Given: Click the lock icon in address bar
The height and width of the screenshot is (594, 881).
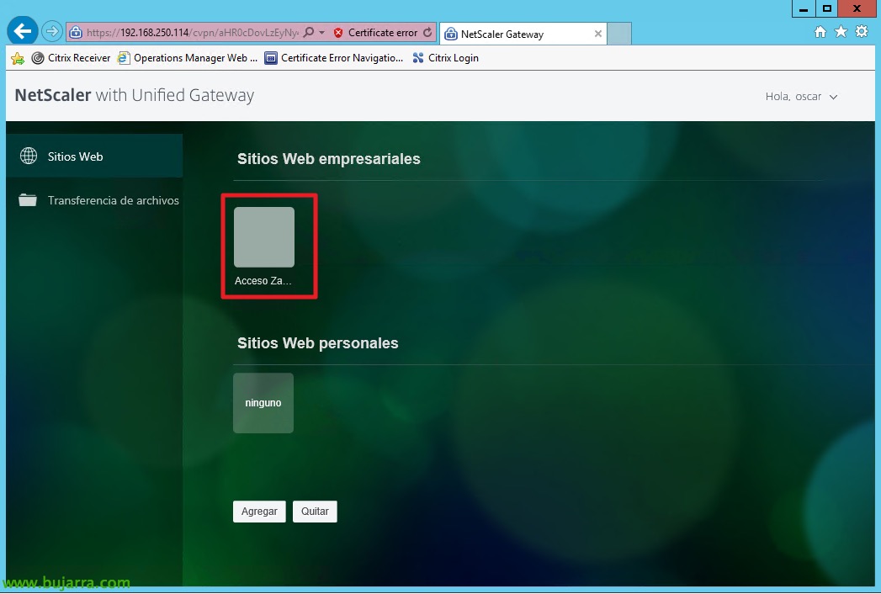Looking at the screenshot, I should coord(75,32).
